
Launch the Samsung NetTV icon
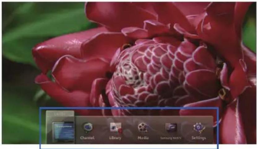pyautogui.click(x=171, y=127)
